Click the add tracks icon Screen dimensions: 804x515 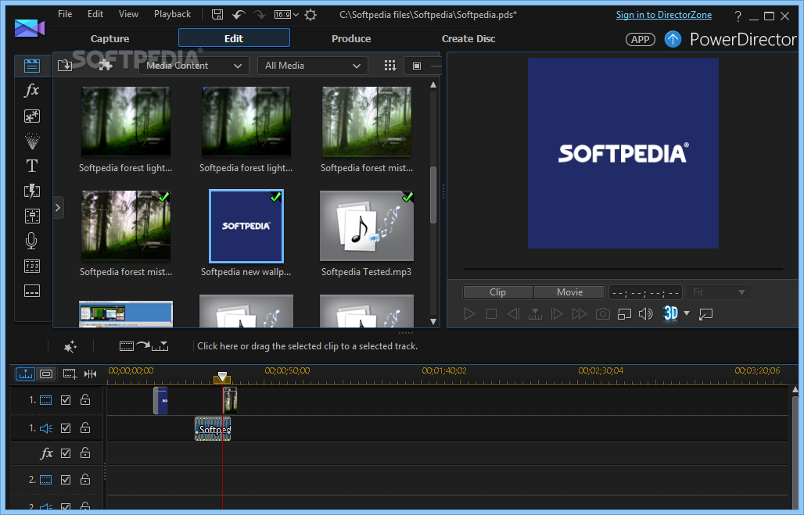point(70,374)
